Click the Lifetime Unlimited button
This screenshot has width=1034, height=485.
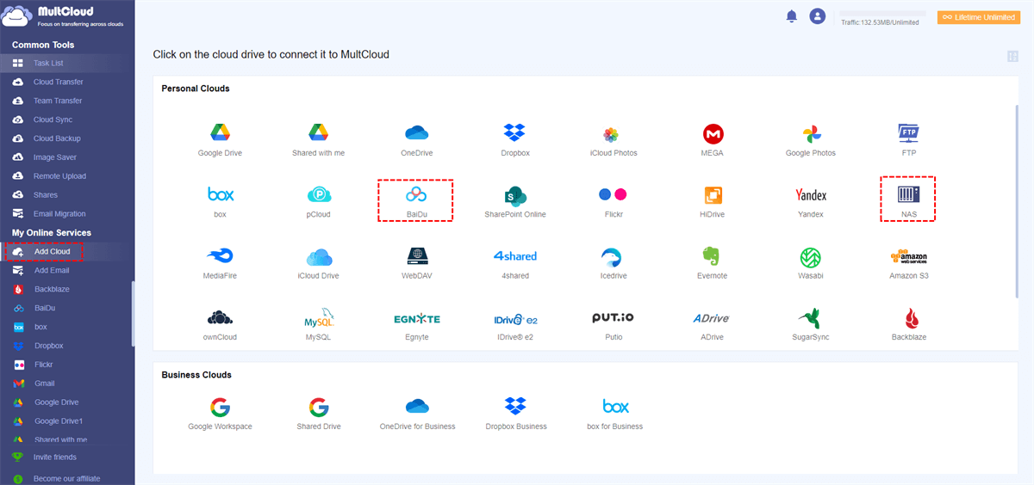[x=978, y=17]
